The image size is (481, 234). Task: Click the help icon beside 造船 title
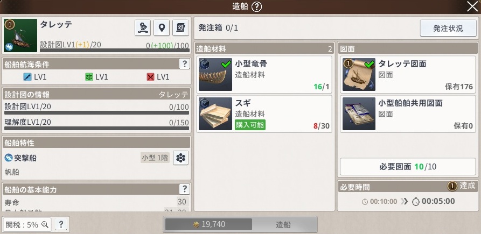point(256,7)
